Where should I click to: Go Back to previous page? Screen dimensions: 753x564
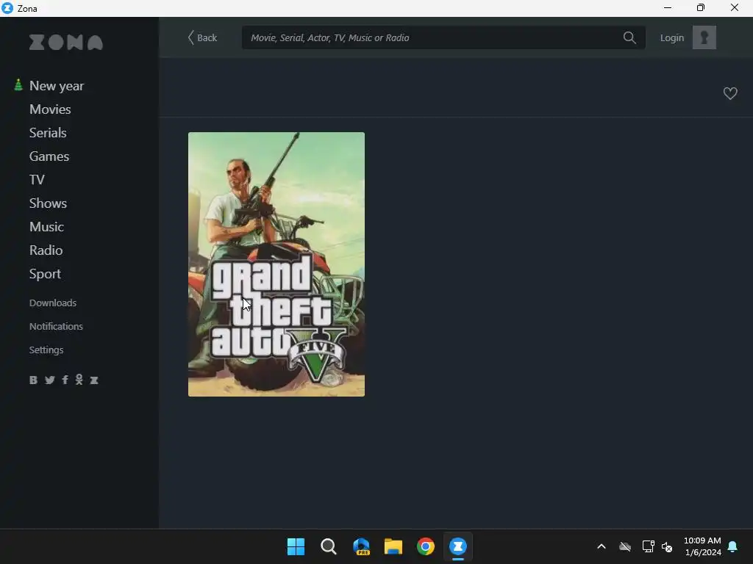click(x=202, y=38)
